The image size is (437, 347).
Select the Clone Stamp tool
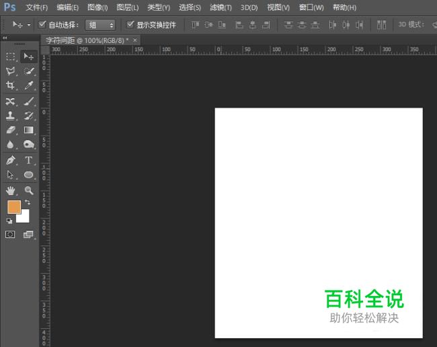[x=11, y=116]
